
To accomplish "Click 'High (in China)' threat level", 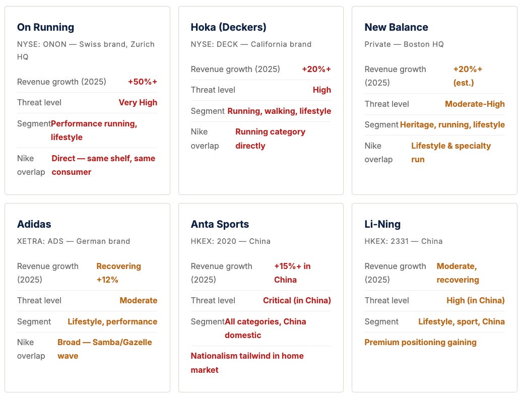I will pyautogui.click(x=476, y=300).
